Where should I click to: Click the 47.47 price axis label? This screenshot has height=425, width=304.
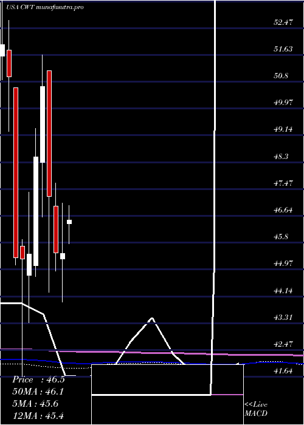click(283, 183)
